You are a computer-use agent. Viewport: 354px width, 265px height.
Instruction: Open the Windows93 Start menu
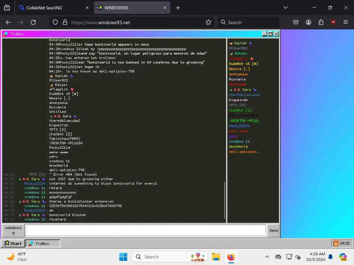13,243
